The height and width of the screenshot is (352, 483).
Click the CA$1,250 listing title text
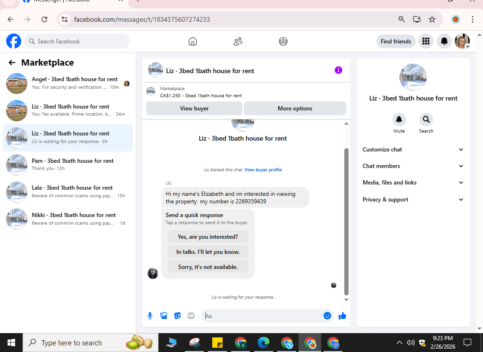201,96
